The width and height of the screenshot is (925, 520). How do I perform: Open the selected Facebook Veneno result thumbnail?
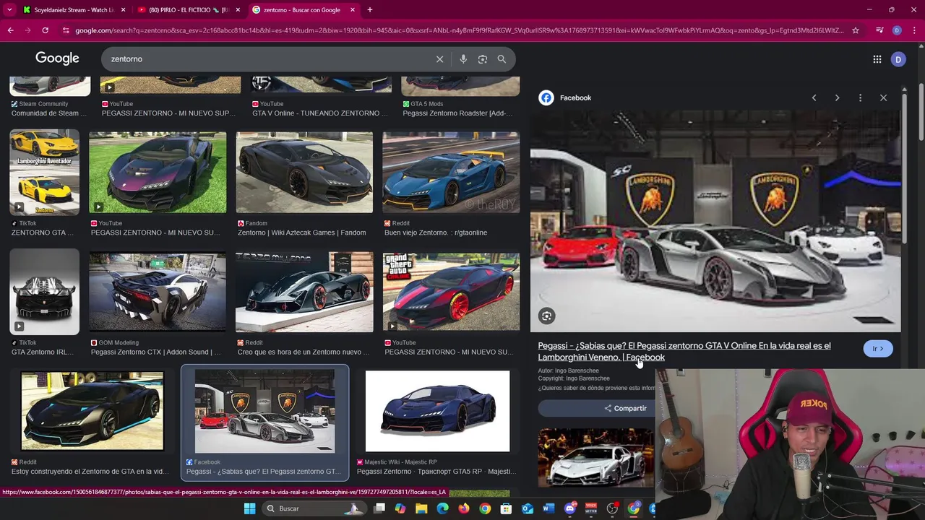264,411
